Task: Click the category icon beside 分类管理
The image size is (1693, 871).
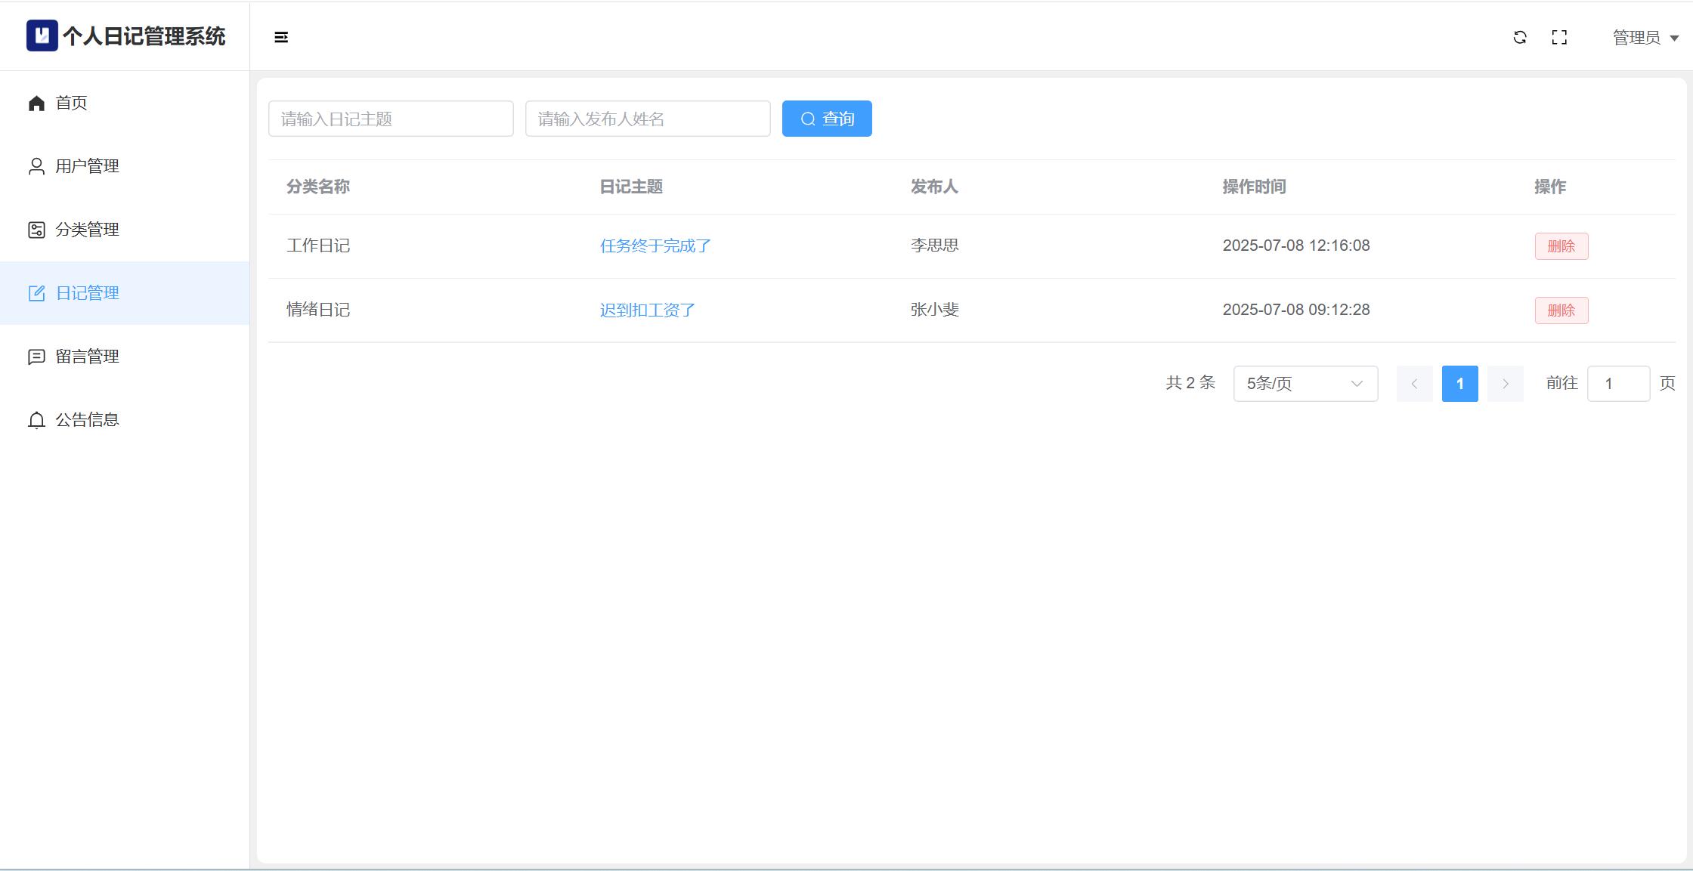Action: (36, 230)
